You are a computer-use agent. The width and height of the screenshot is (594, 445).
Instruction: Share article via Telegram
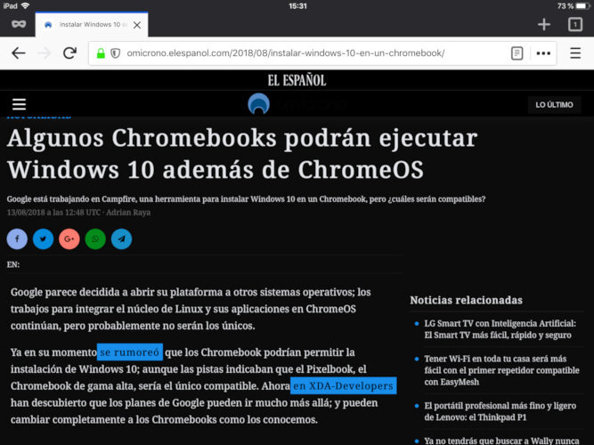(122, 239)
